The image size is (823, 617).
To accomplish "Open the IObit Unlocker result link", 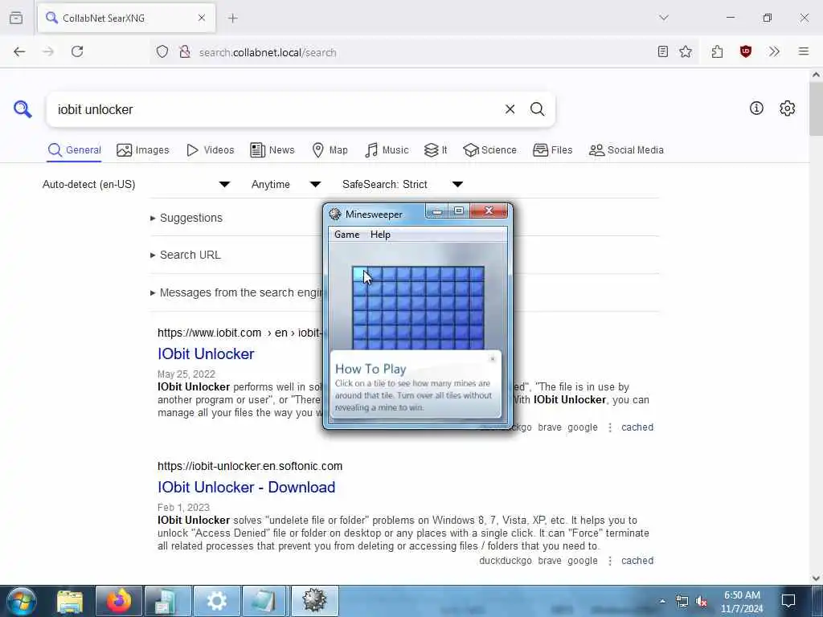I will point(206,354).
